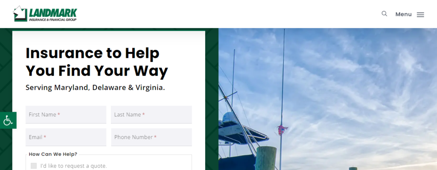Click the "How Can We Help?" legend
The height and width of the screenshot is (170, 437).
[x=53, y=154]
